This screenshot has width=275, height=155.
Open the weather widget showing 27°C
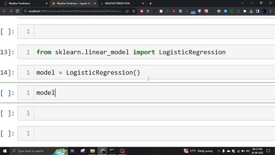[x=198, y=151]
